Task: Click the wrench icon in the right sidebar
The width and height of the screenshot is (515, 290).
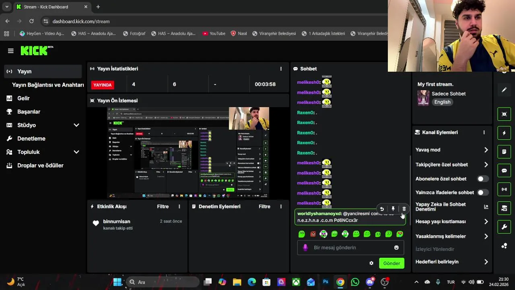Action: coord(504,227)
